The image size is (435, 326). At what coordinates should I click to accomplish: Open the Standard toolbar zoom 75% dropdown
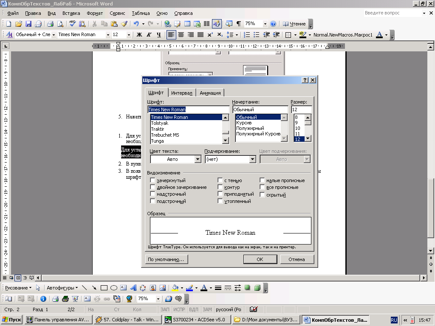point(265,24)
